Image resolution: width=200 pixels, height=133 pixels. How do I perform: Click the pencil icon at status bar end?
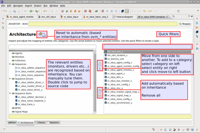click(x=197, y=130)
